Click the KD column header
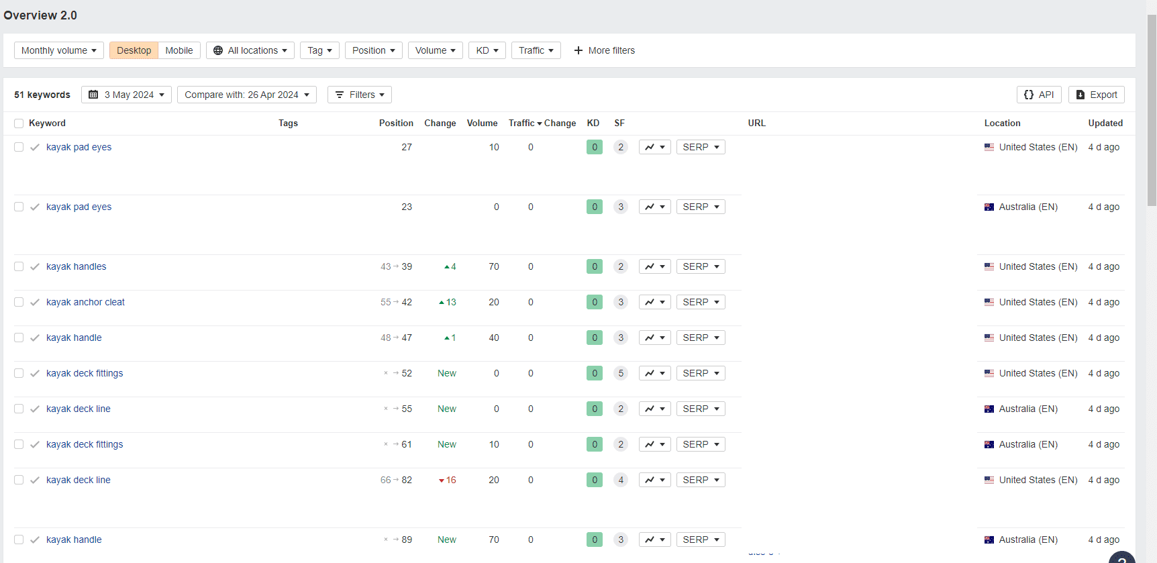 coord(593,123)
